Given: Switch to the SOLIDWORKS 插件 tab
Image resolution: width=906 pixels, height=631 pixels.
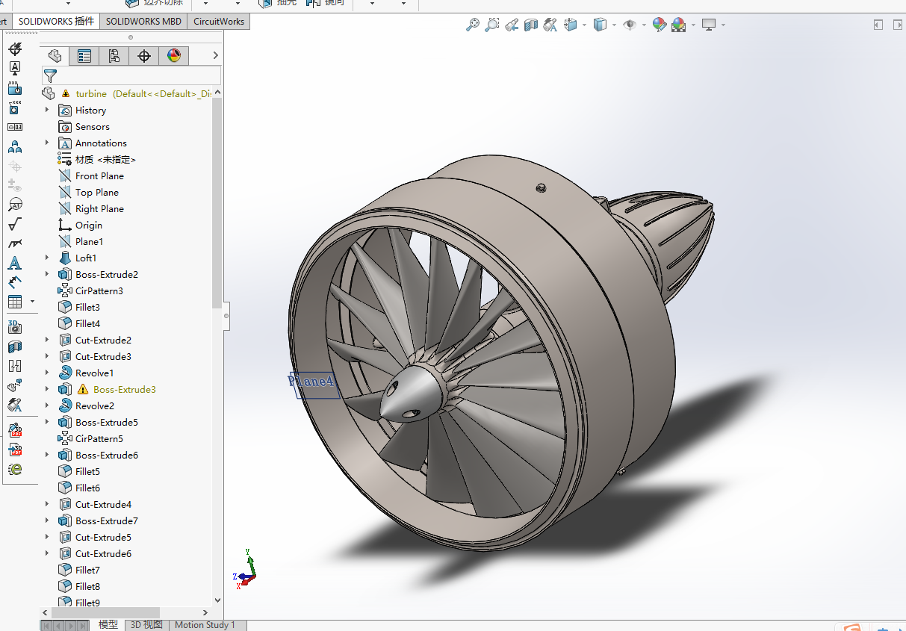Looking at the screenshot, I should tap(57, 21).
